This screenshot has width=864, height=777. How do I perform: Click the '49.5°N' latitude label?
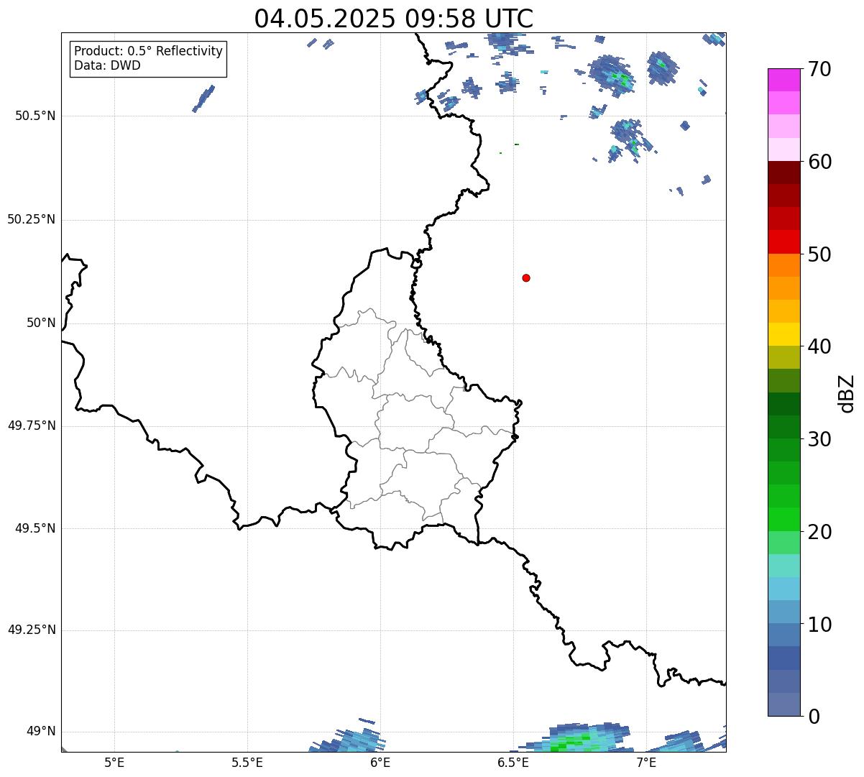[x=35, y=528]
